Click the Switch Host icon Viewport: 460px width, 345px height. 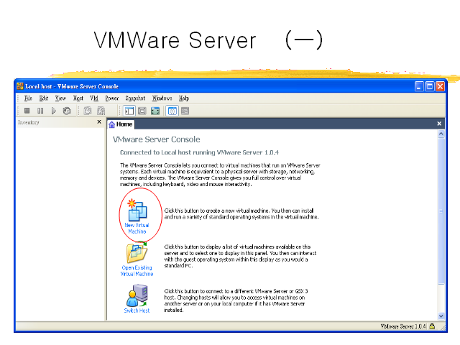click(137, 295)
